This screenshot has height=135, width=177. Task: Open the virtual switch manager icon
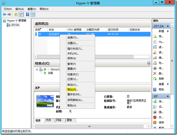coord(155,47)
